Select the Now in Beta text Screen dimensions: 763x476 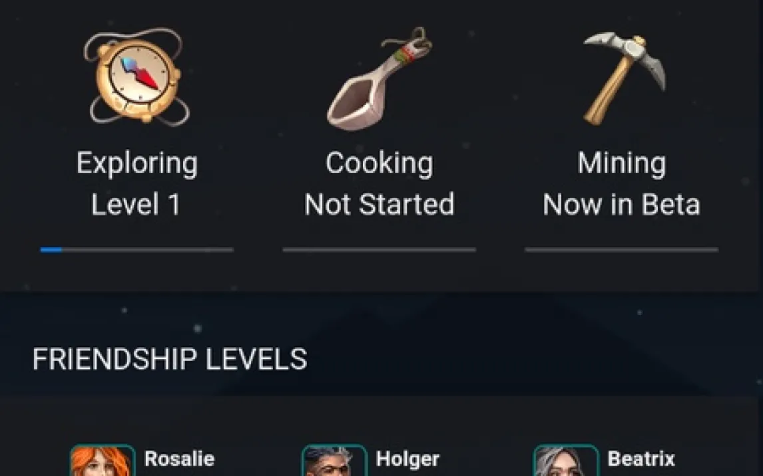(621, 204)
